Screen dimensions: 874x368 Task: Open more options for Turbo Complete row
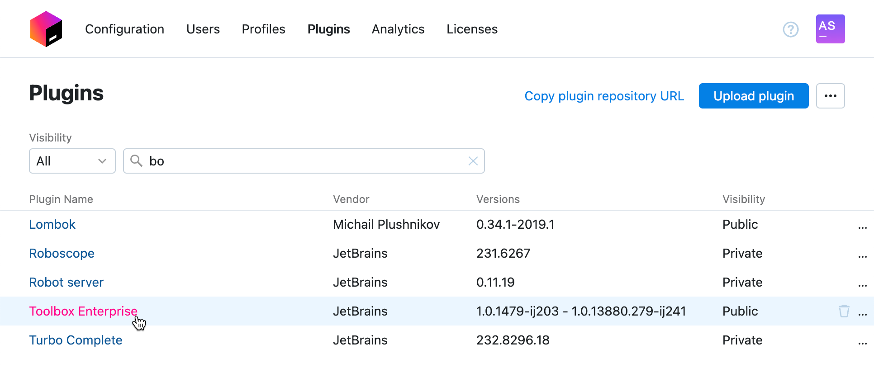862,343
